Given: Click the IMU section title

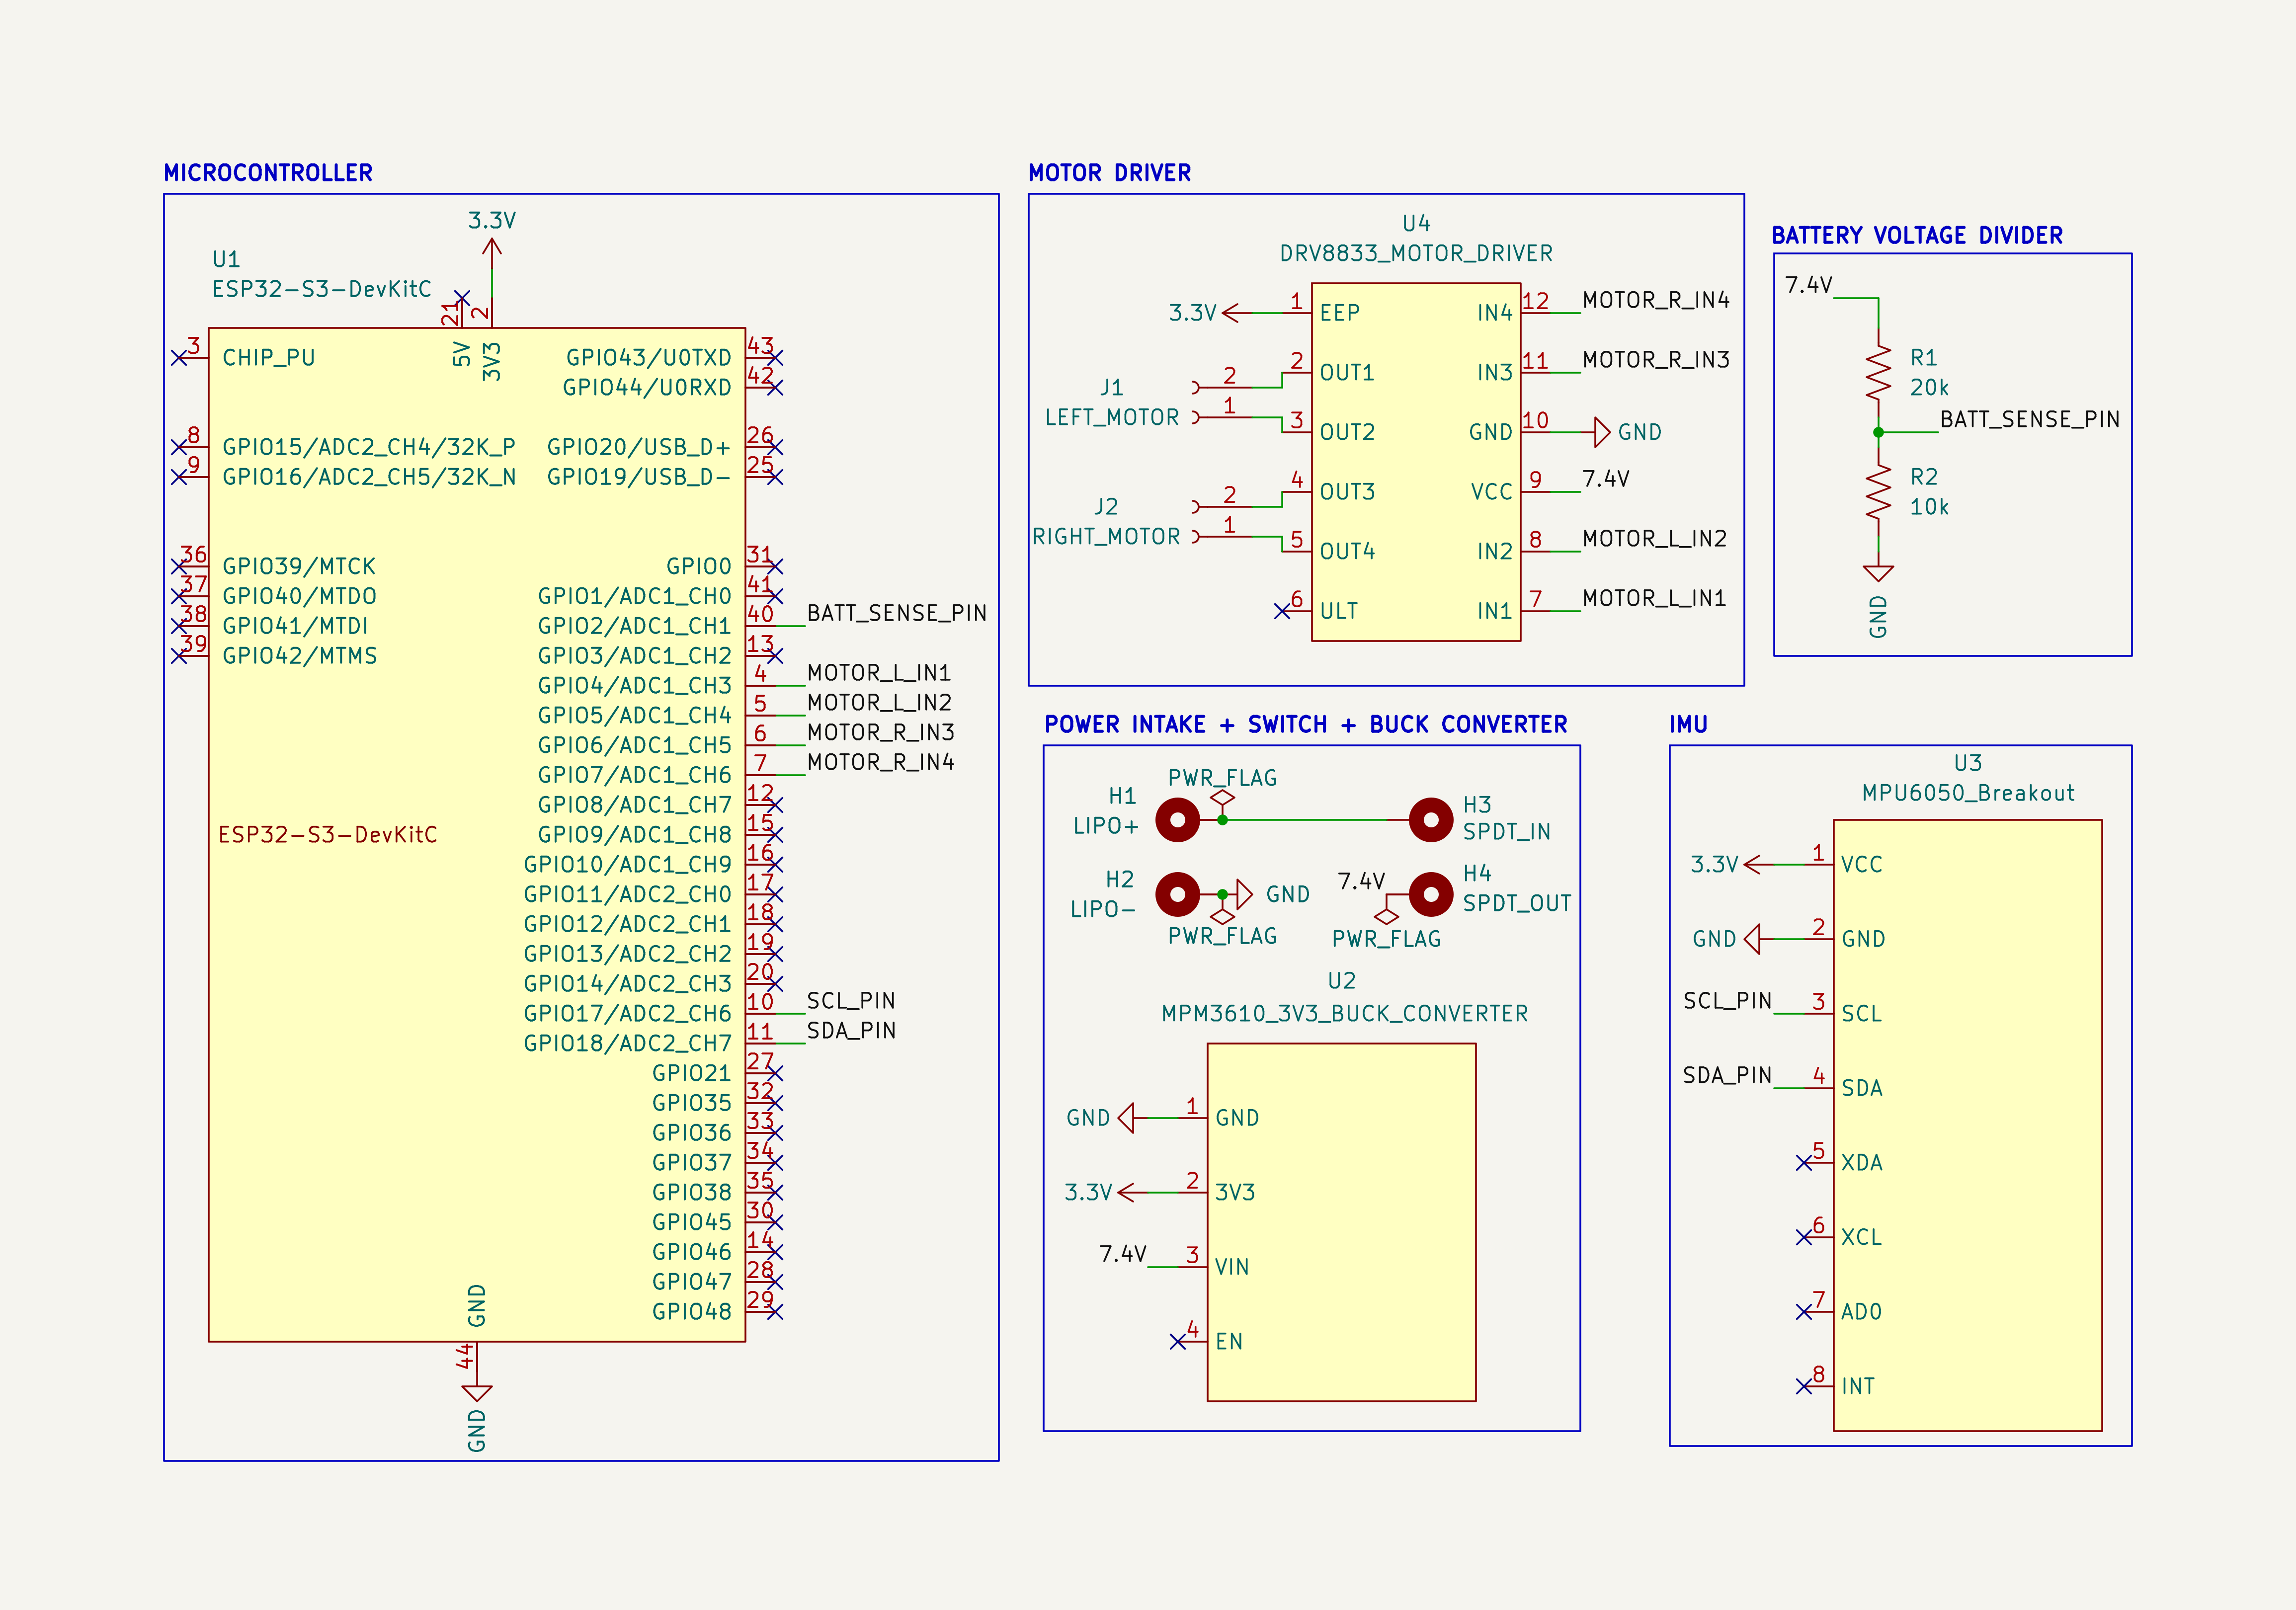Looking at the screenshot, I should coord(1688,724).
